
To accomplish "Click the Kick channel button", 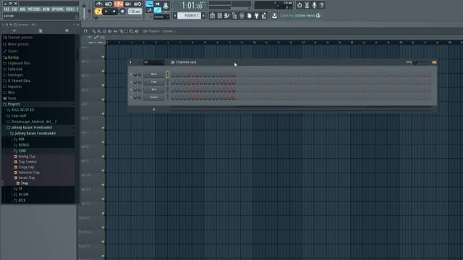I will pyautogui.click(x=153, y=74).
